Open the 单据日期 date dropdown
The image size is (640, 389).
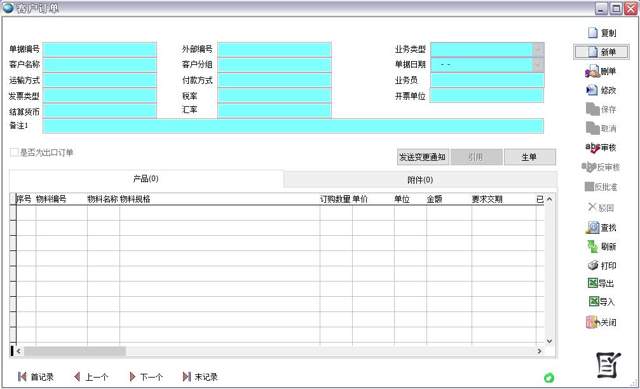pyautogui.click(x=538, y=65)
